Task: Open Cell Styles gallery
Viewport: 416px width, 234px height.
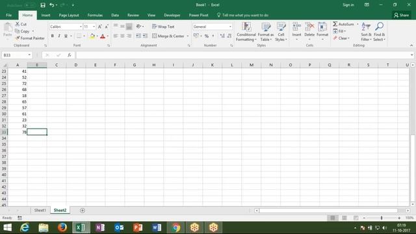Action: (281, 32)
